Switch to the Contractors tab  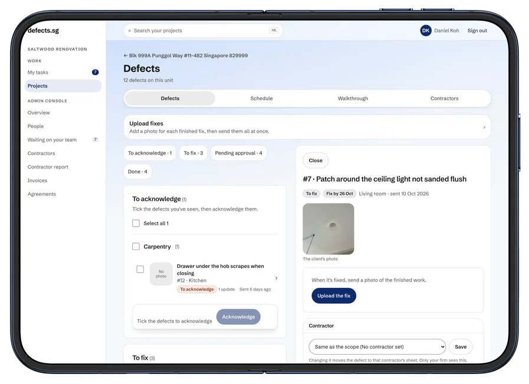tap(444, 99)
